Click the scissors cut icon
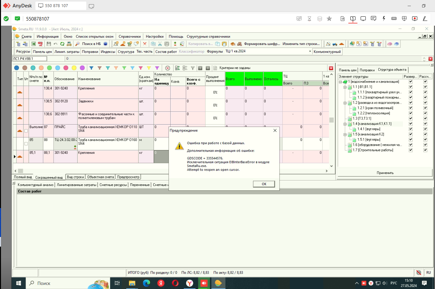Viewport: 435px width, 289px height. point(160,44)
